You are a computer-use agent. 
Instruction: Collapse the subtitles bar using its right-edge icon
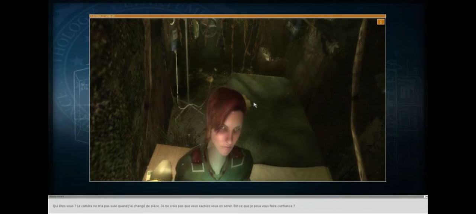pyautogui.click(x=425, y=196)
